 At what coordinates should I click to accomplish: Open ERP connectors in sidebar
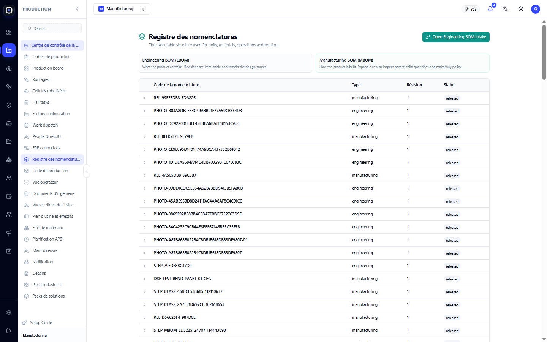coord(52,148)
